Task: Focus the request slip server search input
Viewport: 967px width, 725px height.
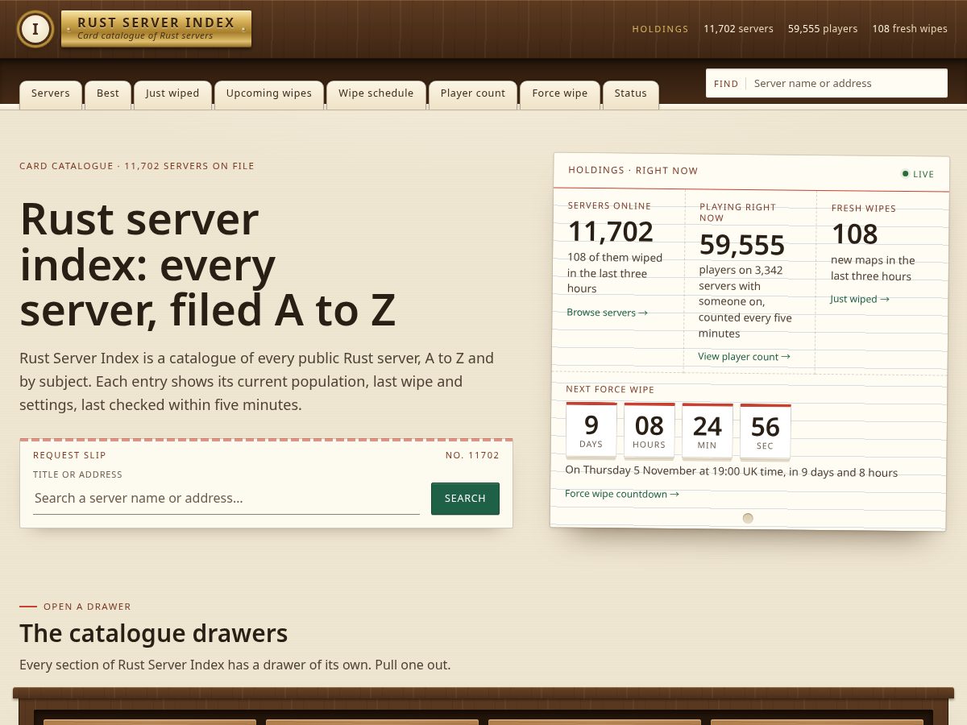Action: pos(226,498)
